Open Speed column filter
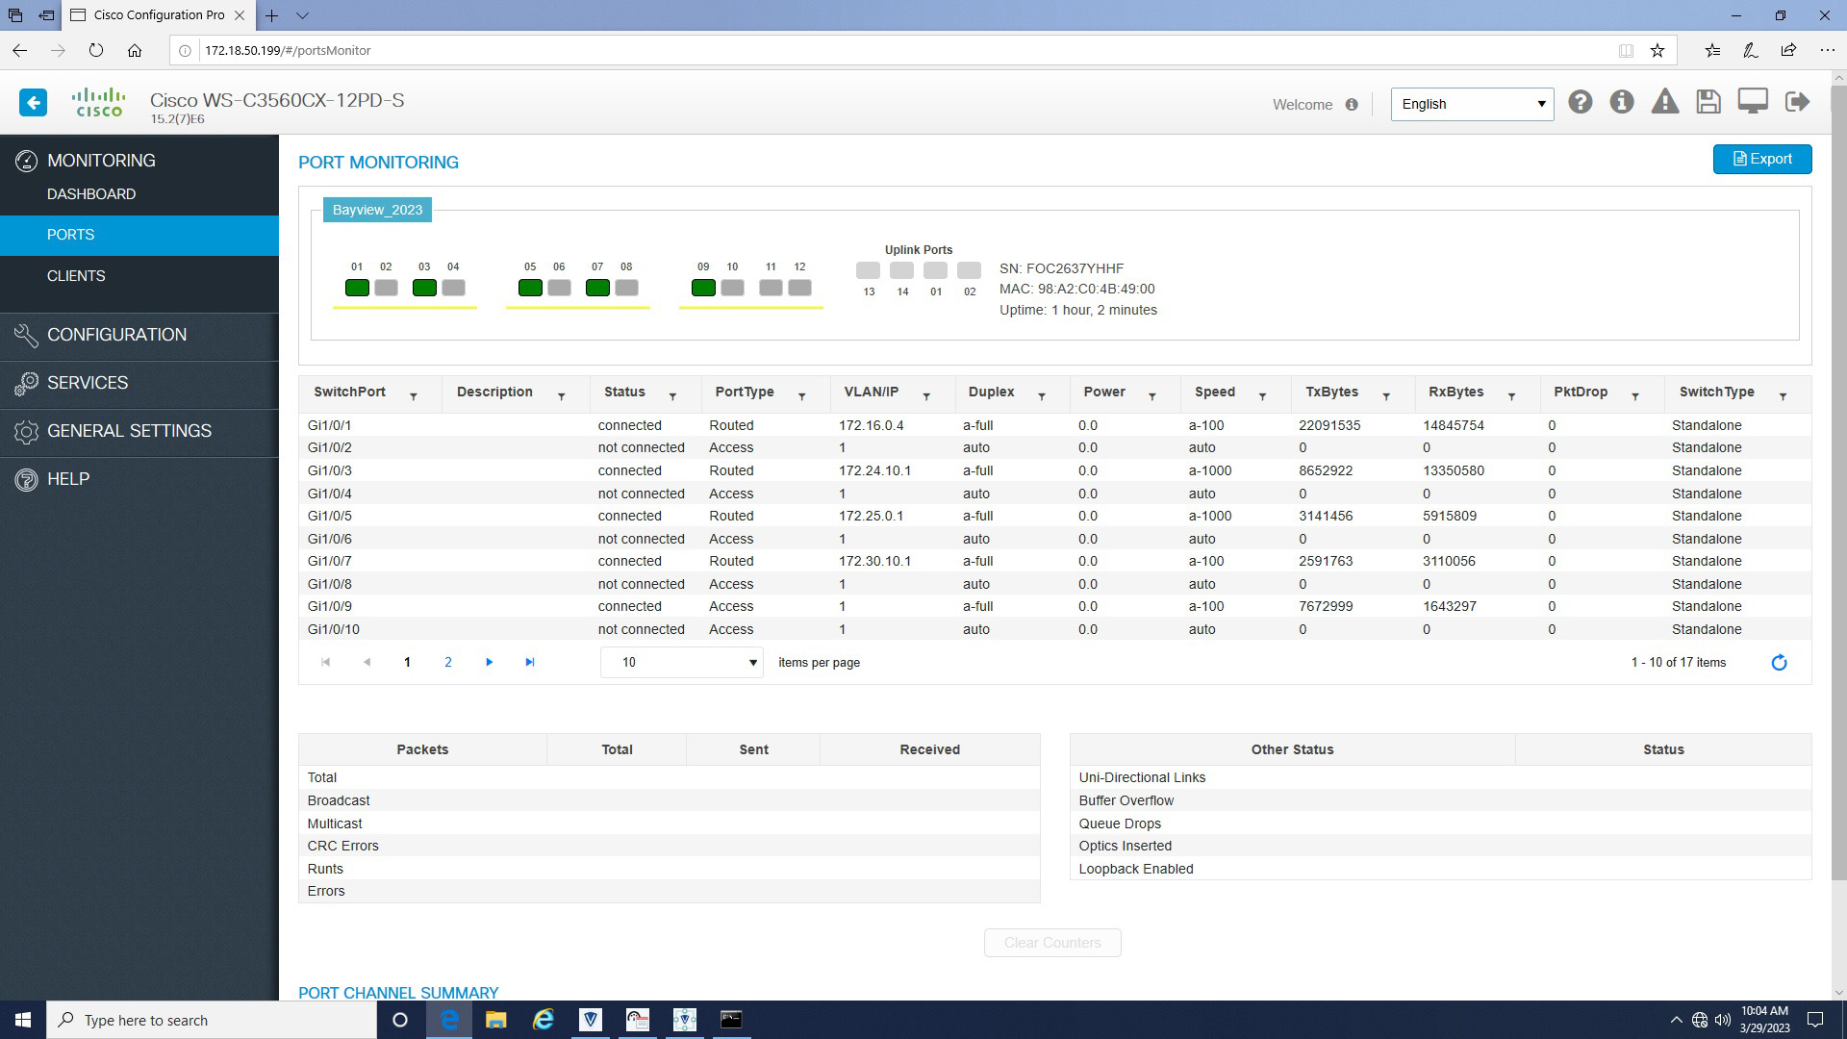The height and width of the screenshot is (1039, 1847). (1262, 396)
